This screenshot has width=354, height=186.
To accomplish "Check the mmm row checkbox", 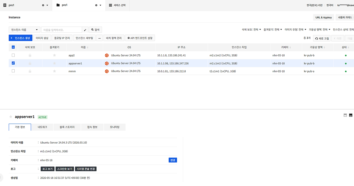I will pyautogui.click(x=13, y=71).
